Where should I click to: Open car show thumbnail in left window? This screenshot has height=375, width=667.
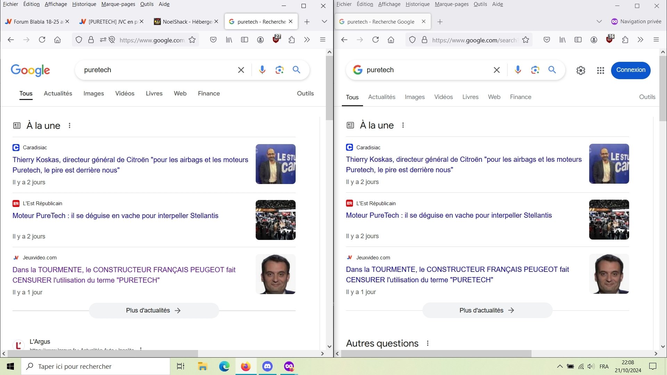(275, 220)
